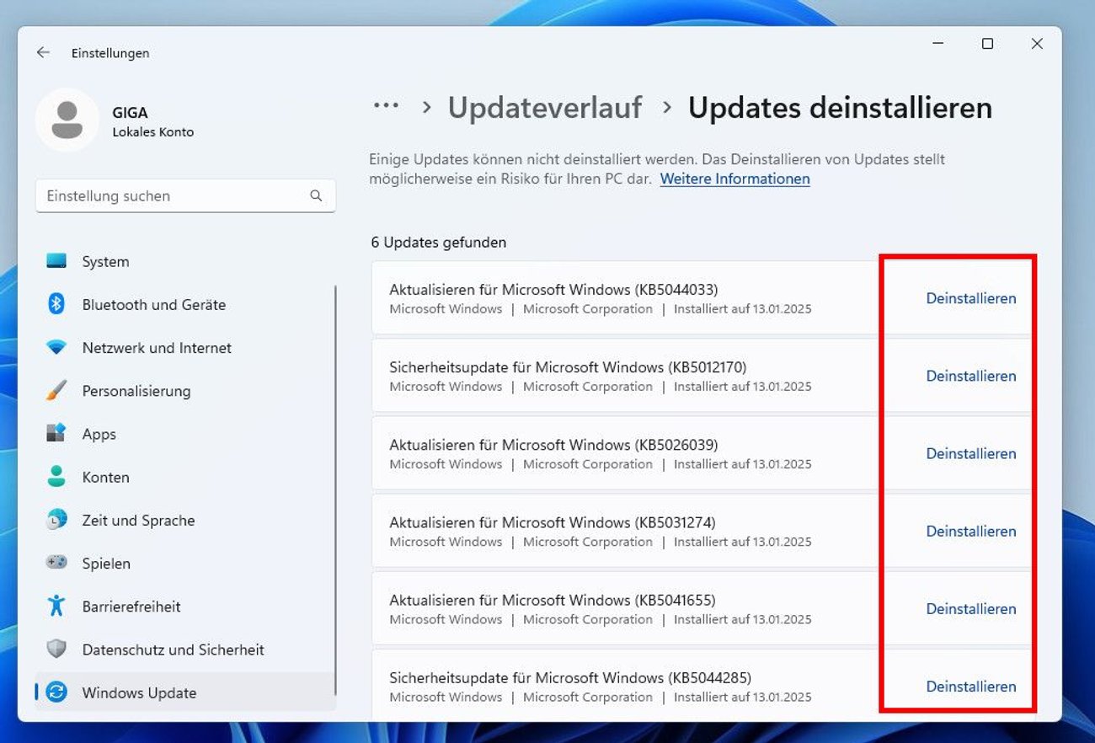Select the Spielen settings category
This screenshot has height=743, width=1095.
106,563
